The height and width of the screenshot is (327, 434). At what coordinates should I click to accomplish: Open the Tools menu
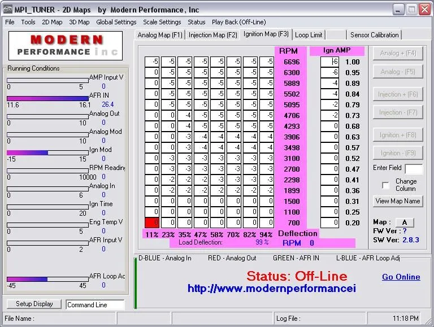28,22
